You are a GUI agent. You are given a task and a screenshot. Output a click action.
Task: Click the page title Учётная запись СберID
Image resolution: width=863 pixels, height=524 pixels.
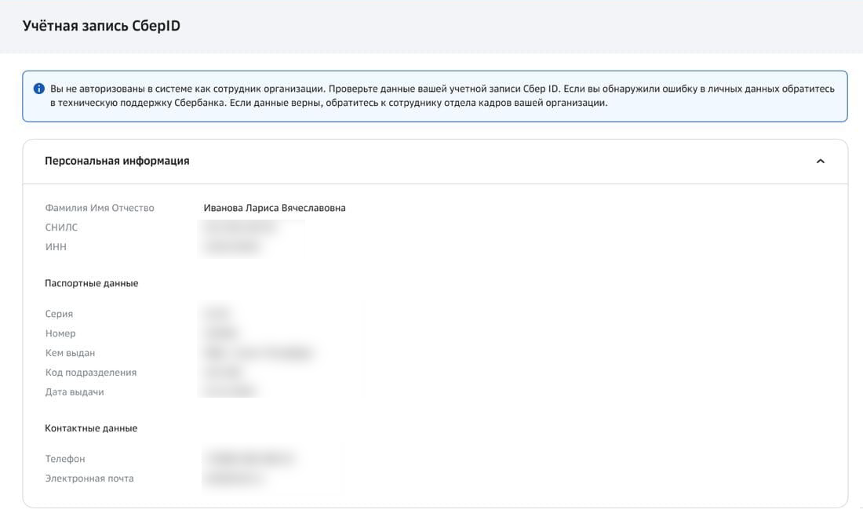pos(101,26)
